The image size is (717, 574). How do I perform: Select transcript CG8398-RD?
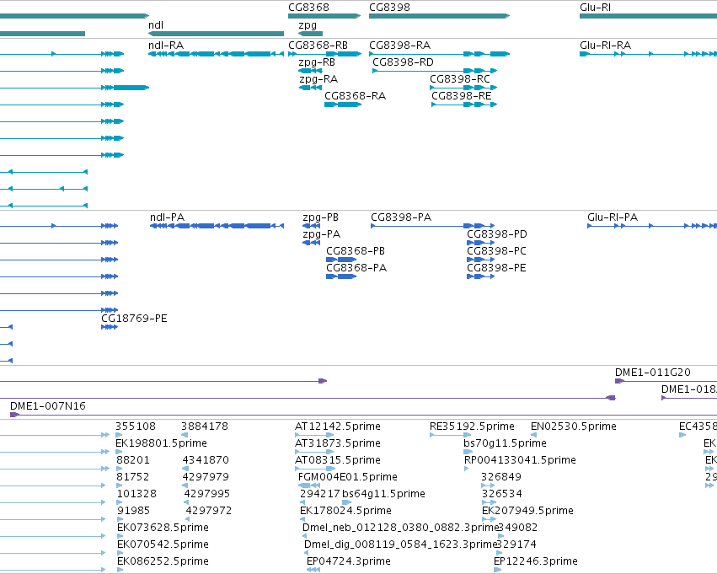click(x=435, y=71)
